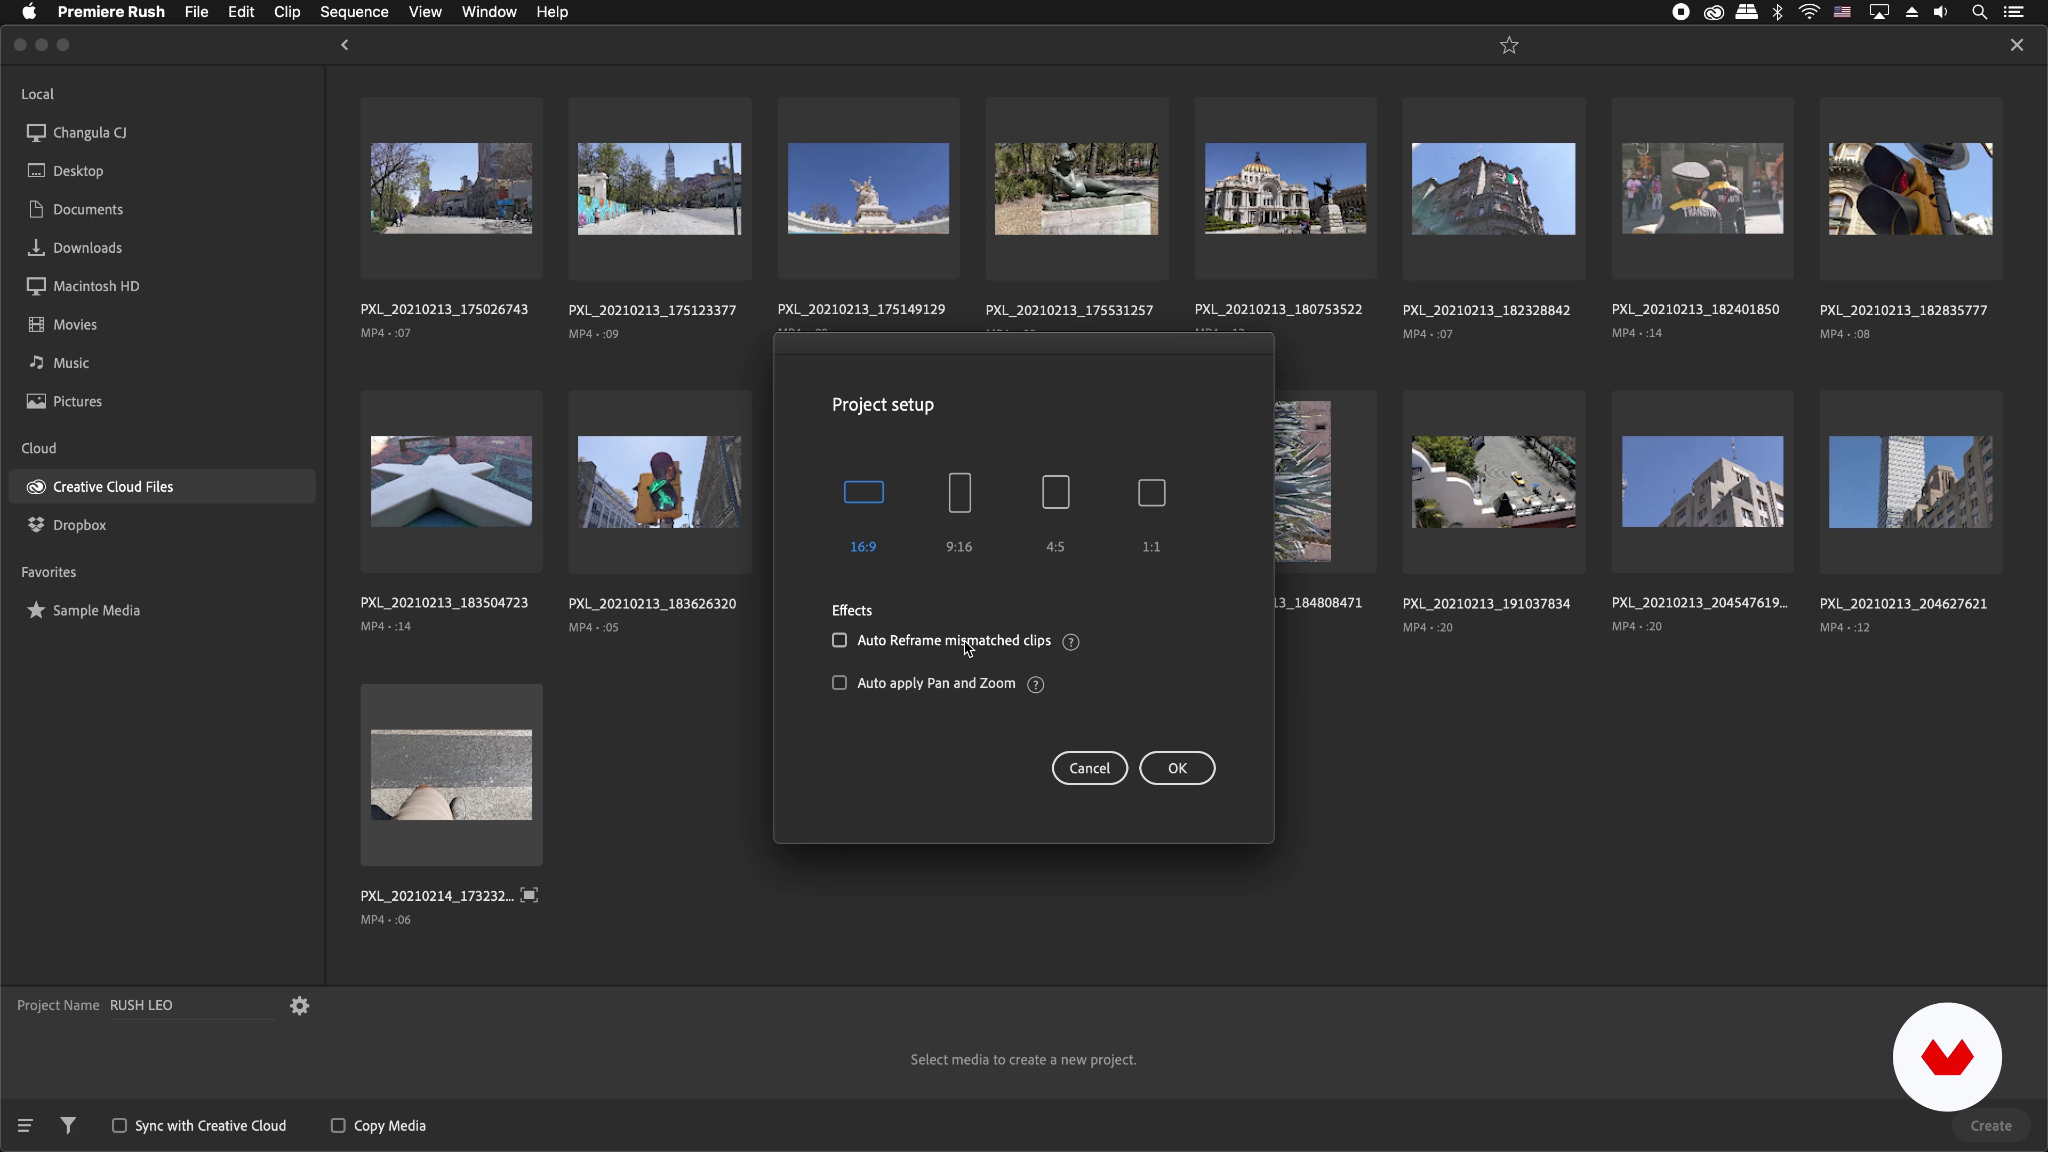The image size is (2048, 1152).
Task: Toggle Copy Media checkbox
Action: coord(338,1125)
